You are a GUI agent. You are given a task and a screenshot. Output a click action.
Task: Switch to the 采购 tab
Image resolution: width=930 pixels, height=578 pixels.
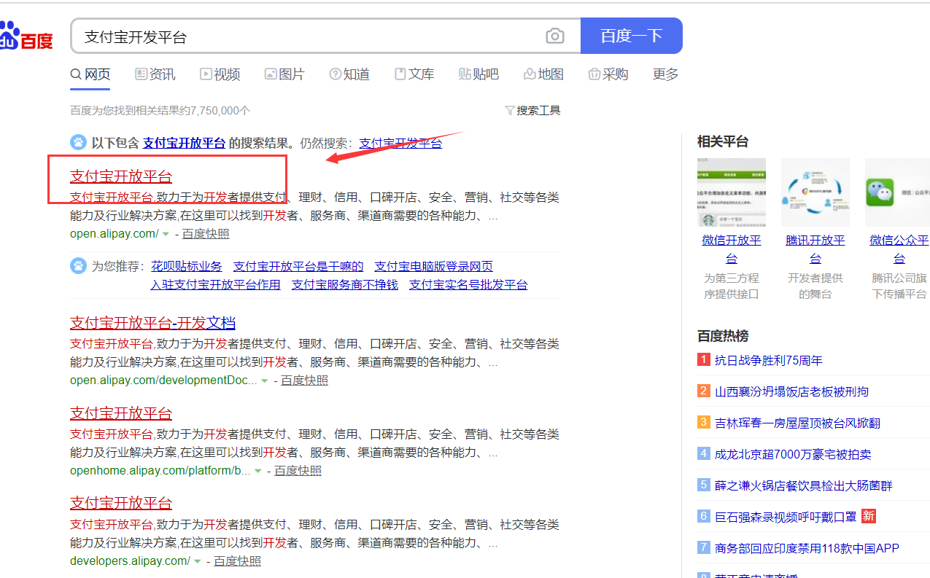pyautogui.click(x=608, y=74)
